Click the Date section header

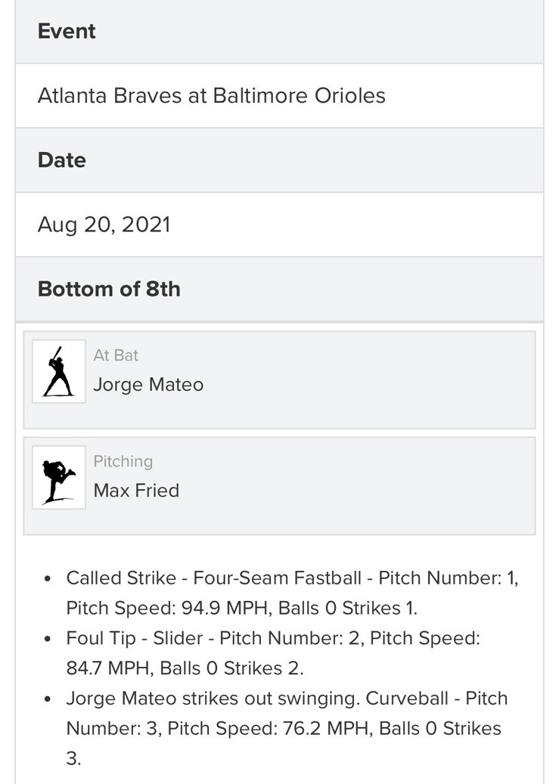[x=62, y=160]
